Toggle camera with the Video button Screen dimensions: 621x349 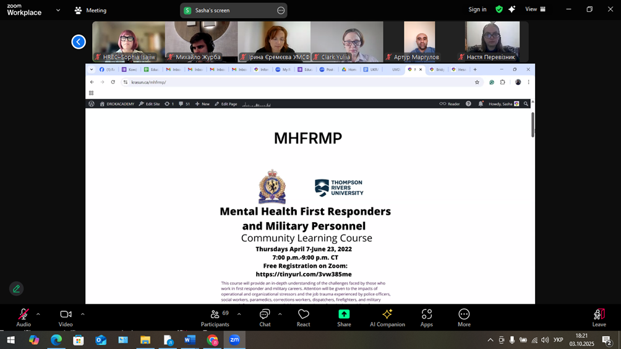click(66, 317)
